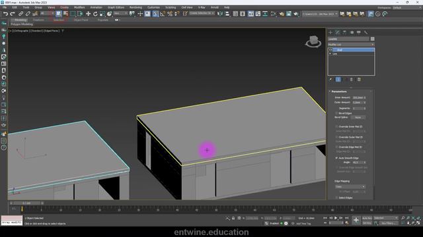This screenshot has height=237, width=423.
Task: Click the Mirror tool icon
Action: pyautogui.click(x=220, y=14)
